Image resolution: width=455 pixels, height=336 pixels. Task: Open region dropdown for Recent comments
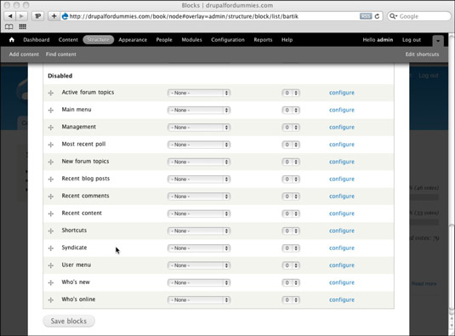tap(199, 196)
